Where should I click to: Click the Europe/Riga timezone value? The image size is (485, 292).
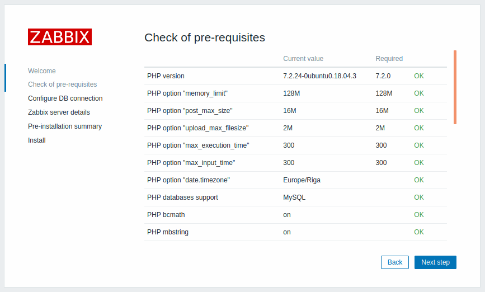tap(302, 180)
